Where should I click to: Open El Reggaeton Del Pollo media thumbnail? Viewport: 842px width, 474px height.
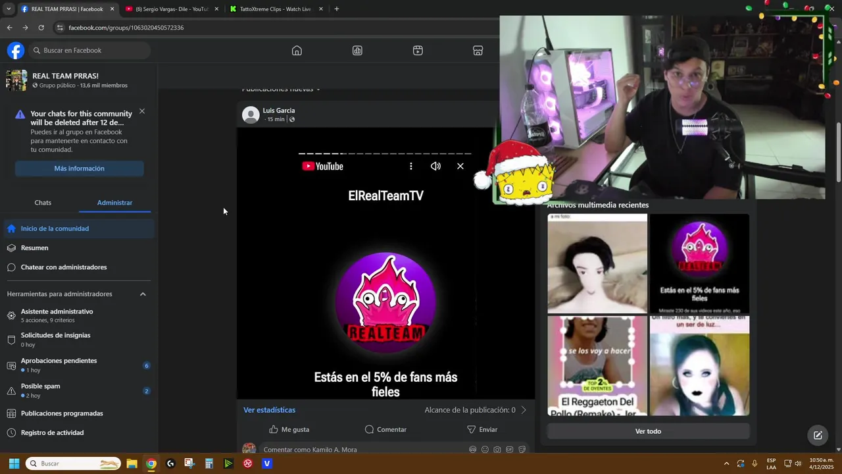tap(597, 365)
